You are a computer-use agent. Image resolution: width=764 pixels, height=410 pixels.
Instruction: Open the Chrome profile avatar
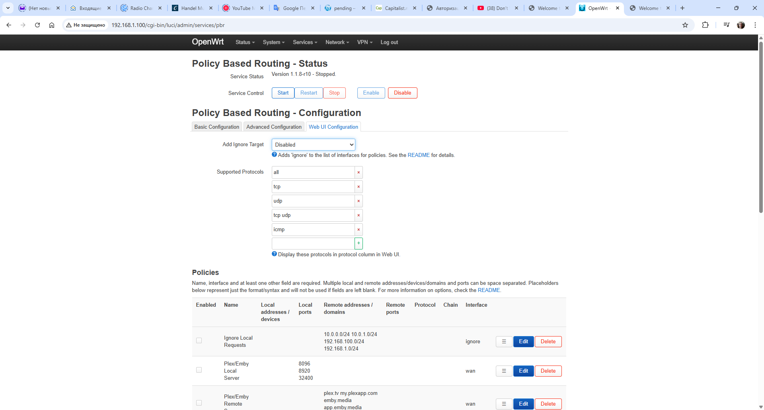coord(741,25)
